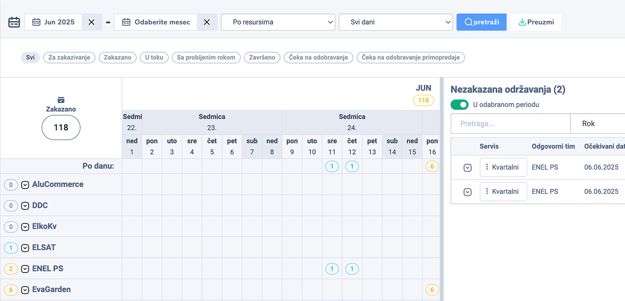625x301 pixels.
Task: Click the sub 14 day header
Action: point(392,146)
